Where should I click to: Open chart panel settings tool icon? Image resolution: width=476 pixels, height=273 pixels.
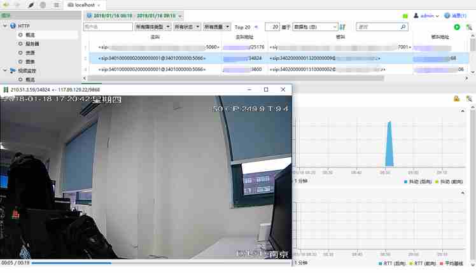(x=469, y=99)
